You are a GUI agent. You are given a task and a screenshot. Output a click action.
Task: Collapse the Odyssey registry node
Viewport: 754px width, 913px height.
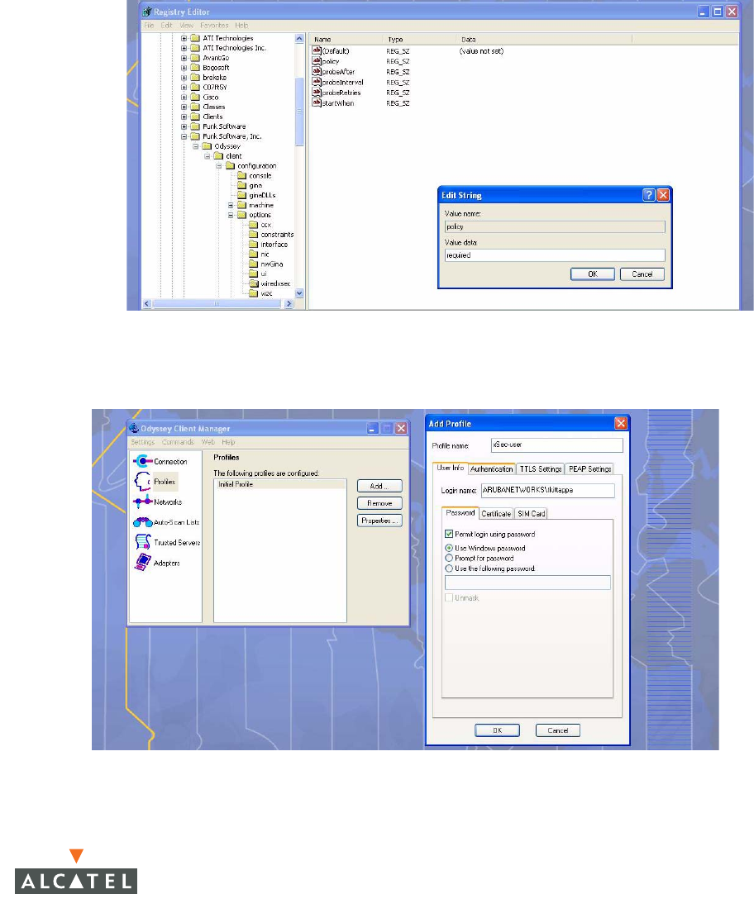[x=196, y=147]
